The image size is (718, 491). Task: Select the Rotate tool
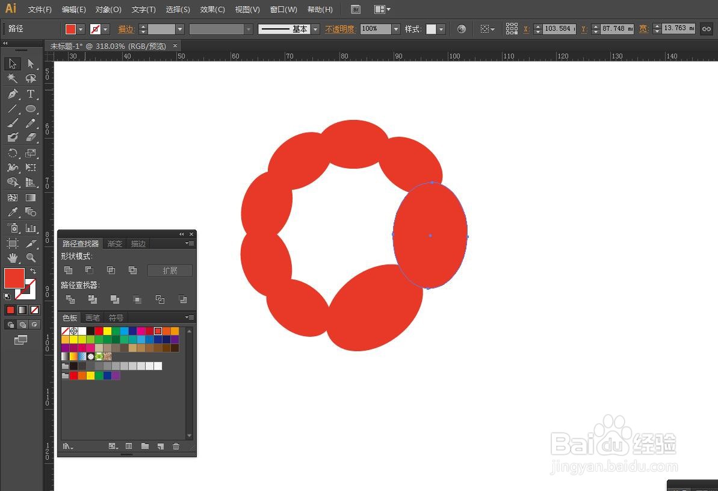tap(13, 152)
